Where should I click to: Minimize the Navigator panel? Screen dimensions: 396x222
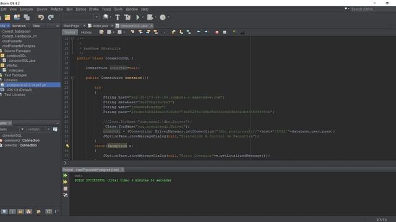[x=58, y=123]
